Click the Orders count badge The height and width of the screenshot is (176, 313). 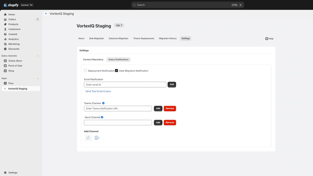[x=37, y=19]
